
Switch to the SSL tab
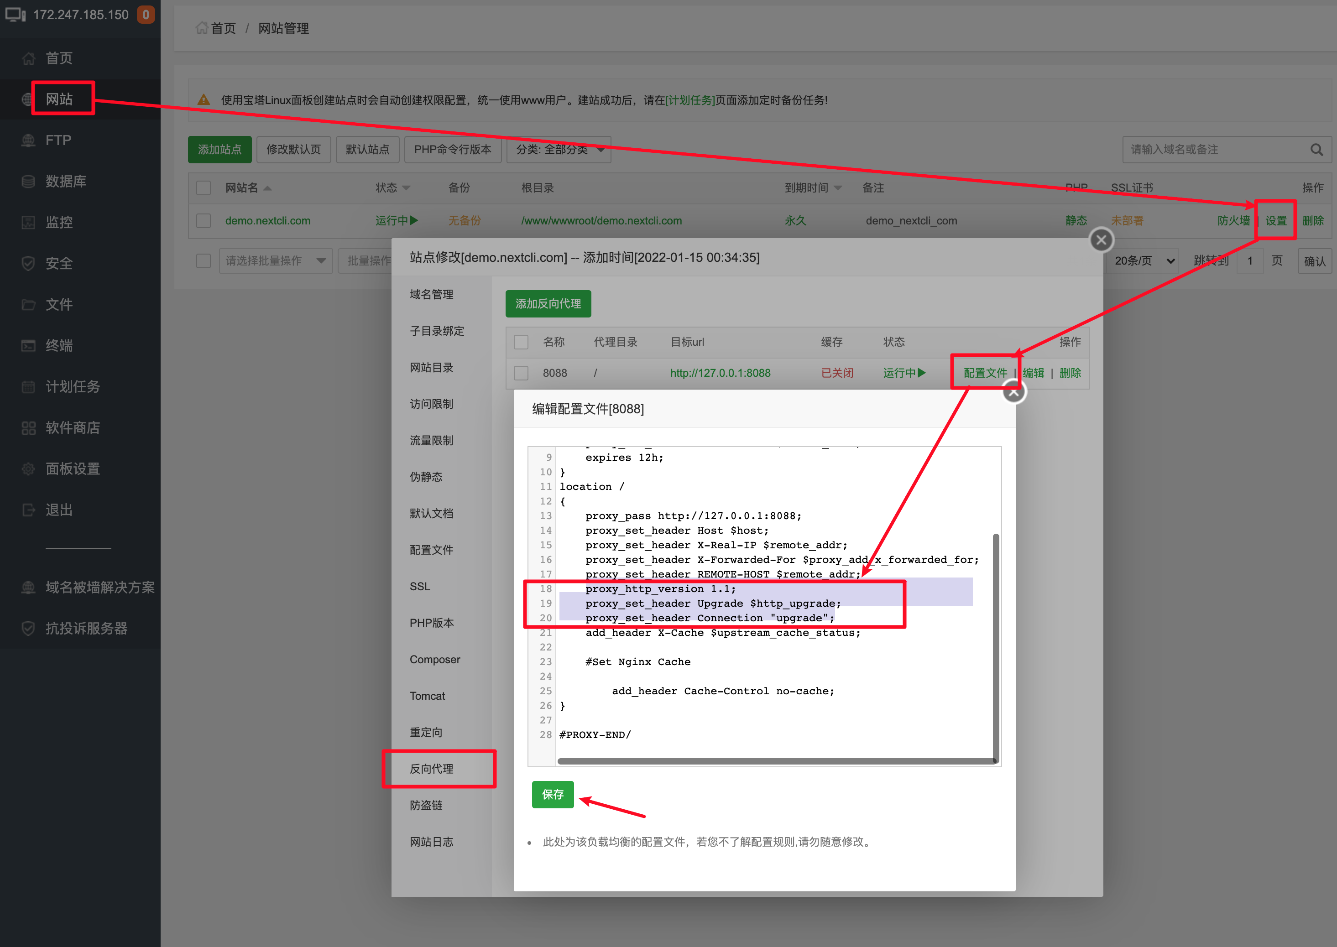(x=420, y=587)
